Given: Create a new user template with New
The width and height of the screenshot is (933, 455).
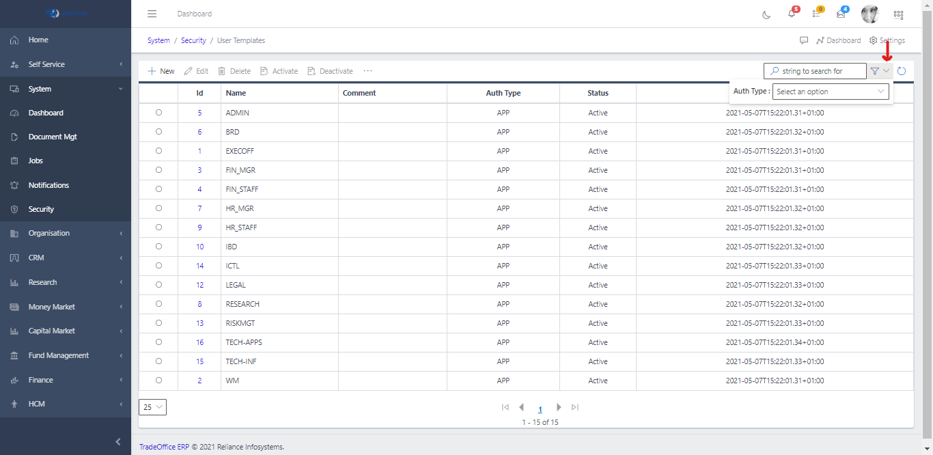Looking at the screenshot, I should click(x=161, y=70).
